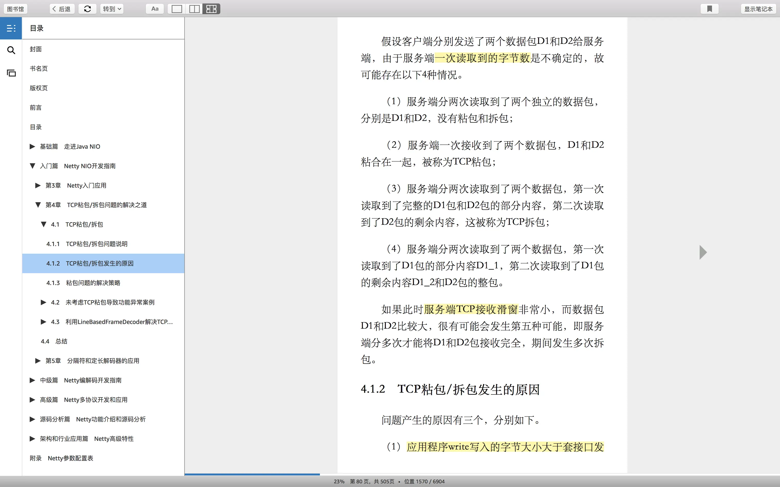The width and height of the screenshot is (780, 487).
Task: Expand 4.2 未考虑TCP粘包 section
Action: [43, 302]
